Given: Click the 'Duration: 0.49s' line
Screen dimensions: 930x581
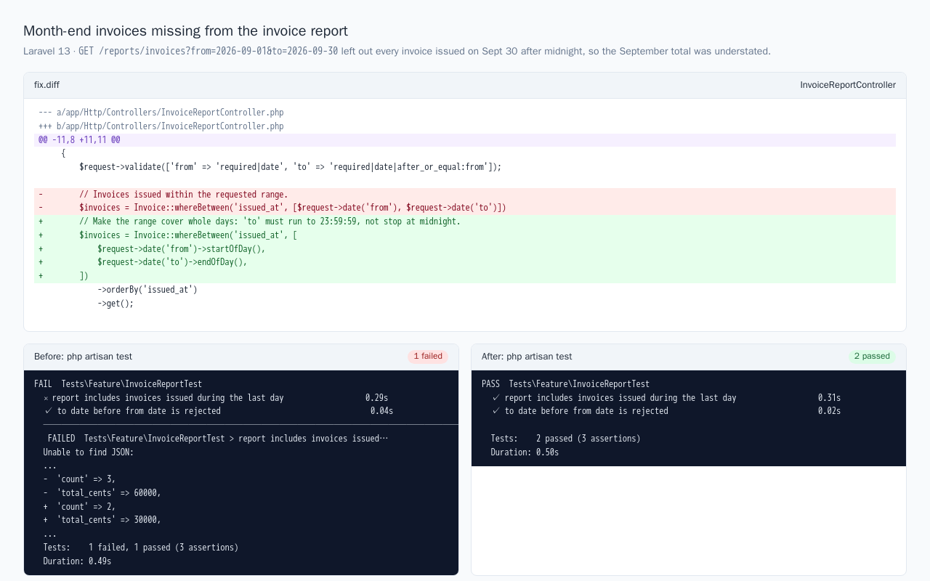Looking at the screenshot, I should click(x=77, y=561).
